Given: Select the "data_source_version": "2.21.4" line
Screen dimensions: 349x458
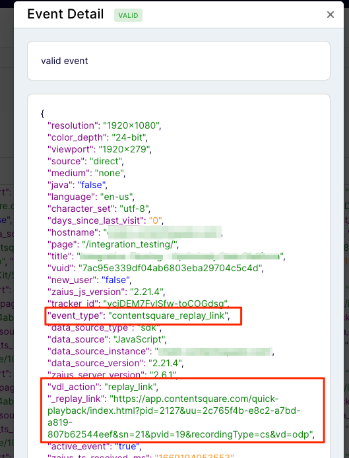Looking at the screenshot, I should 115,363.
